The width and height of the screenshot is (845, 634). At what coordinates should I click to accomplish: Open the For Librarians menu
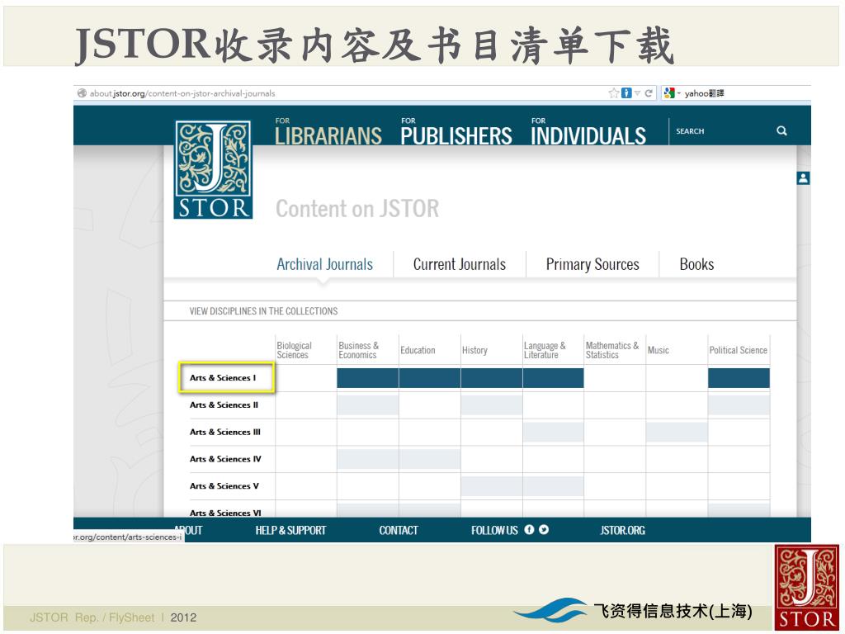coord(328,131)
